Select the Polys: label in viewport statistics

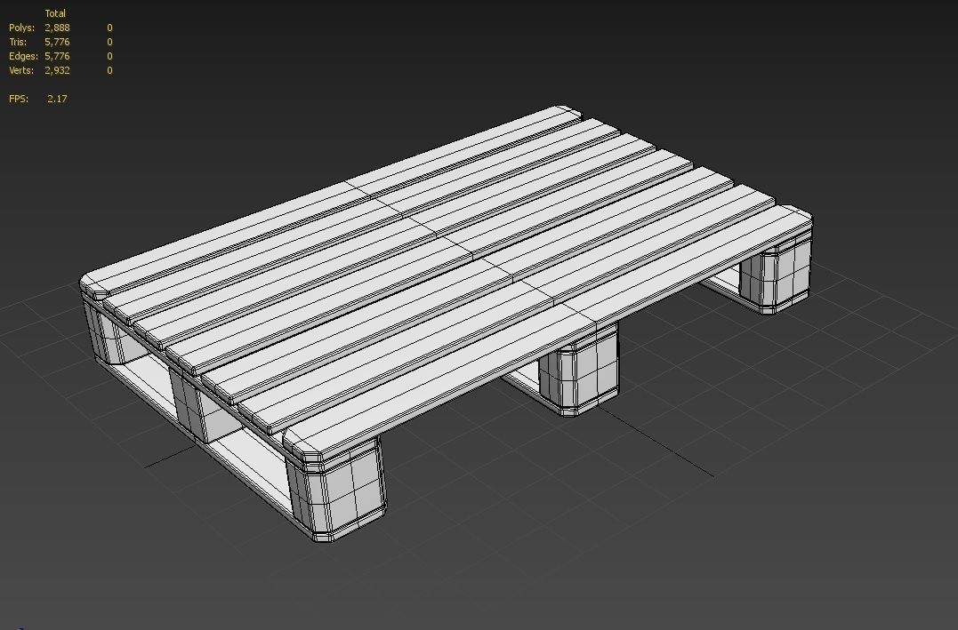[x=22, y=28]
